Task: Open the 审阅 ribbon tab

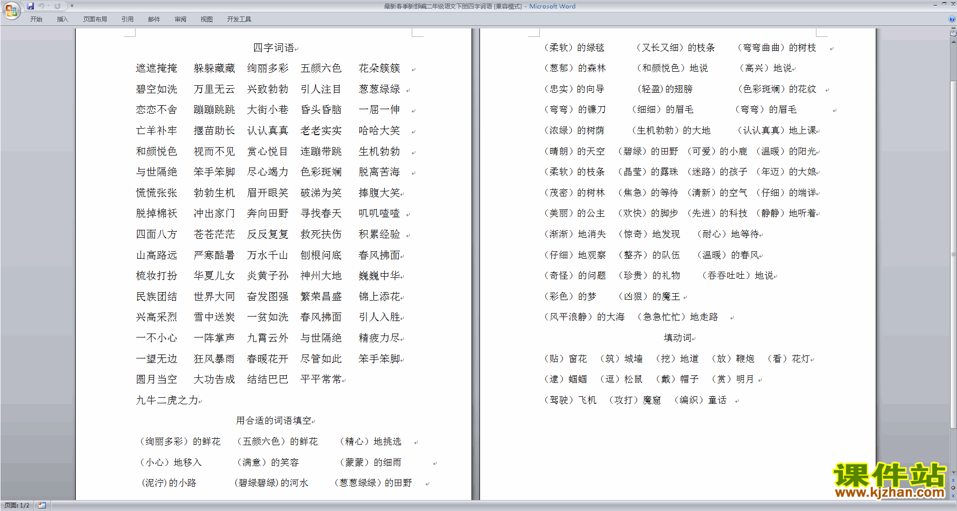Action: 180,19
